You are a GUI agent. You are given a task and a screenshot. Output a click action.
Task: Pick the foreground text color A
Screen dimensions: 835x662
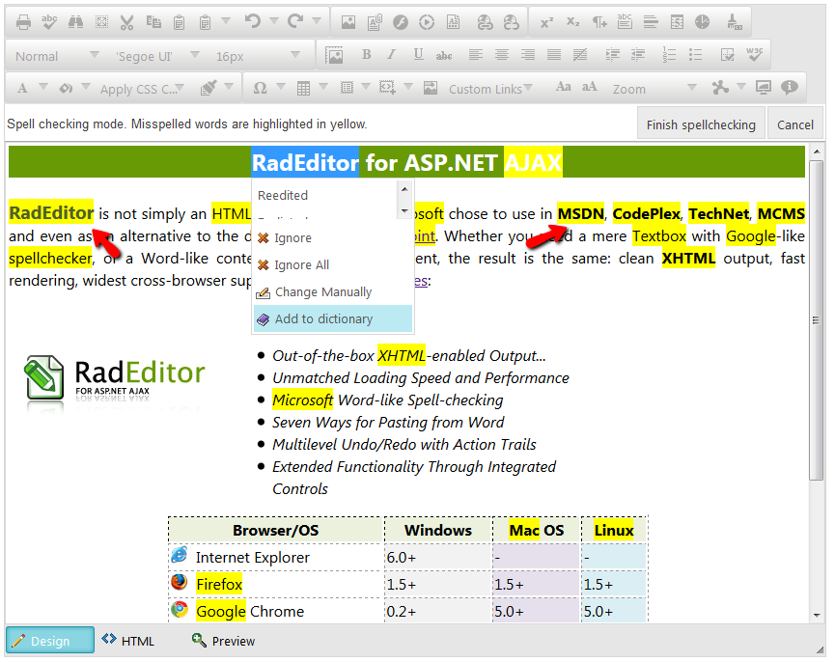[x=22, y=88]
